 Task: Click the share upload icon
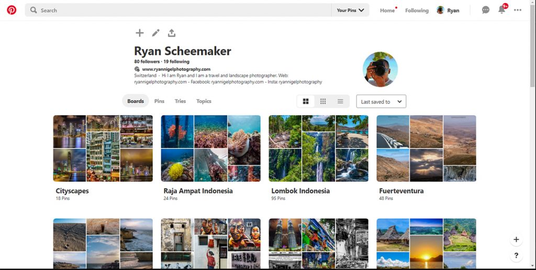(172, 33)
